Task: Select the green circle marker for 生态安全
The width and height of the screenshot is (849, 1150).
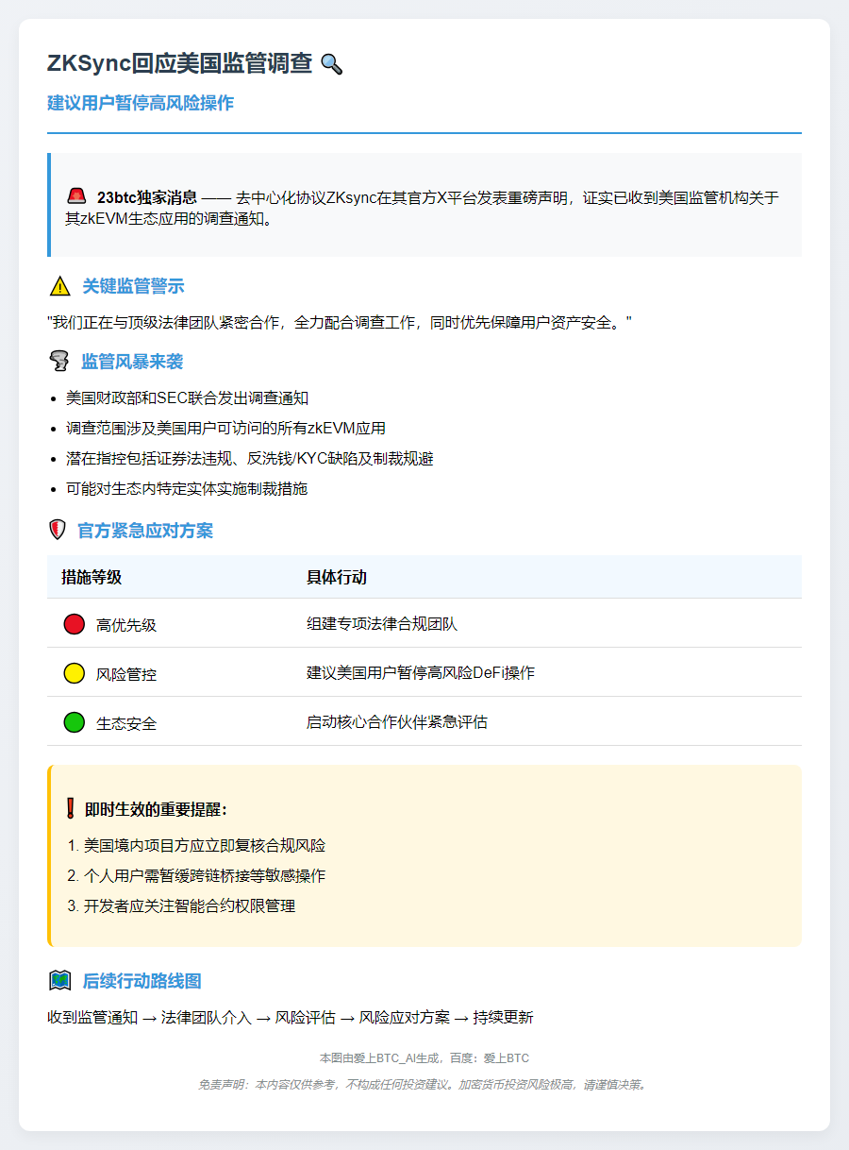Action: click(x=73, y=721)
